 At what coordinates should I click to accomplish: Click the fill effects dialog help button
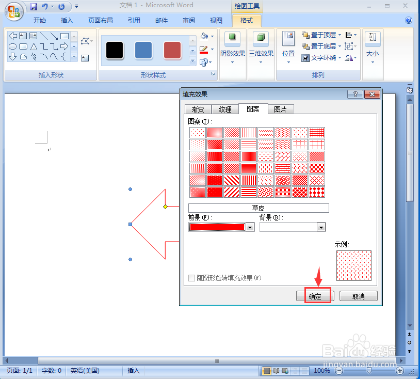pos(355,94)
